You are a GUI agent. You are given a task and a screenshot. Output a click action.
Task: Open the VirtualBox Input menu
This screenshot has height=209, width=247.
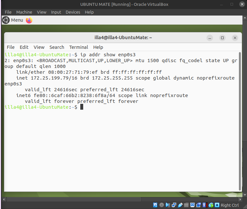click(x=56, y=12)
